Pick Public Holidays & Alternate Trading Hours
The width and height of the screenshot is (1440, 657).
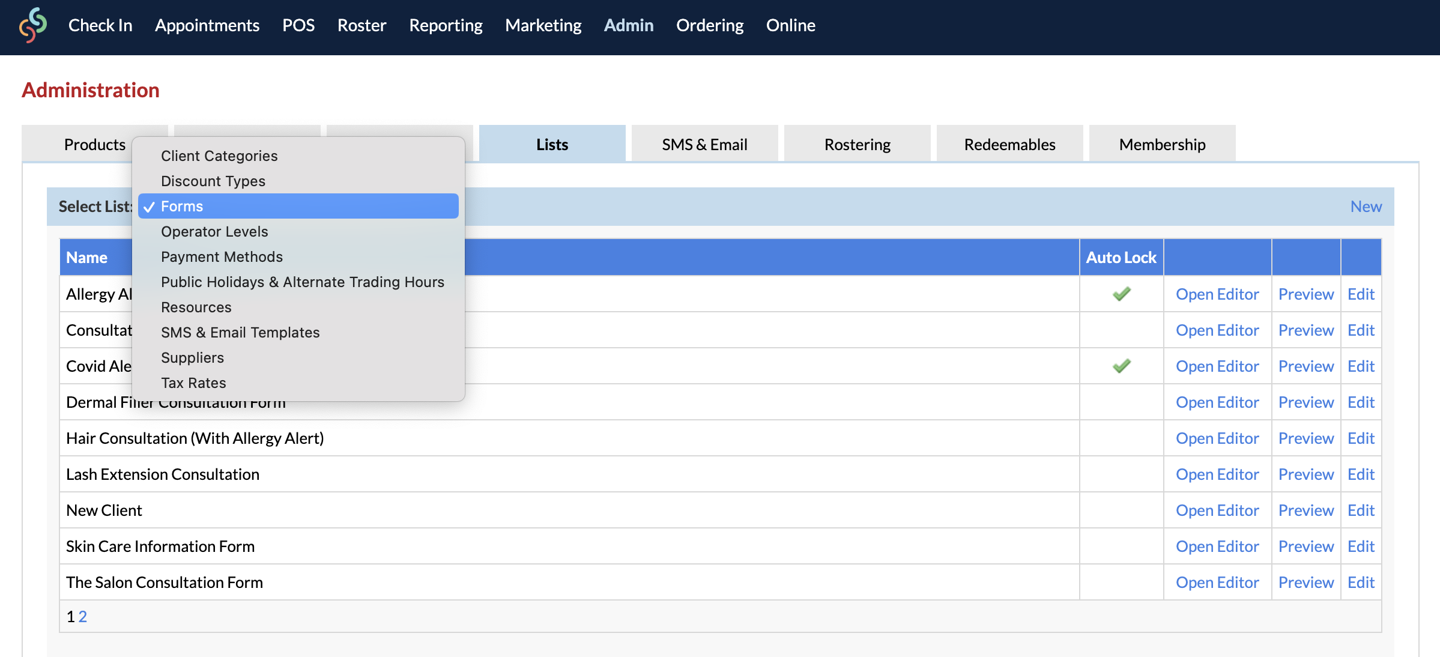298,282
